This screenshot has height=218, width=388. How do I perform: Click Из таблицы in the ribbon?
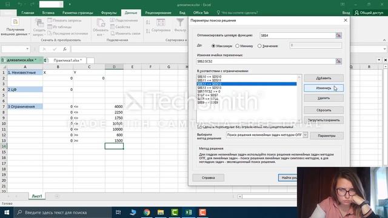(59, 27)
